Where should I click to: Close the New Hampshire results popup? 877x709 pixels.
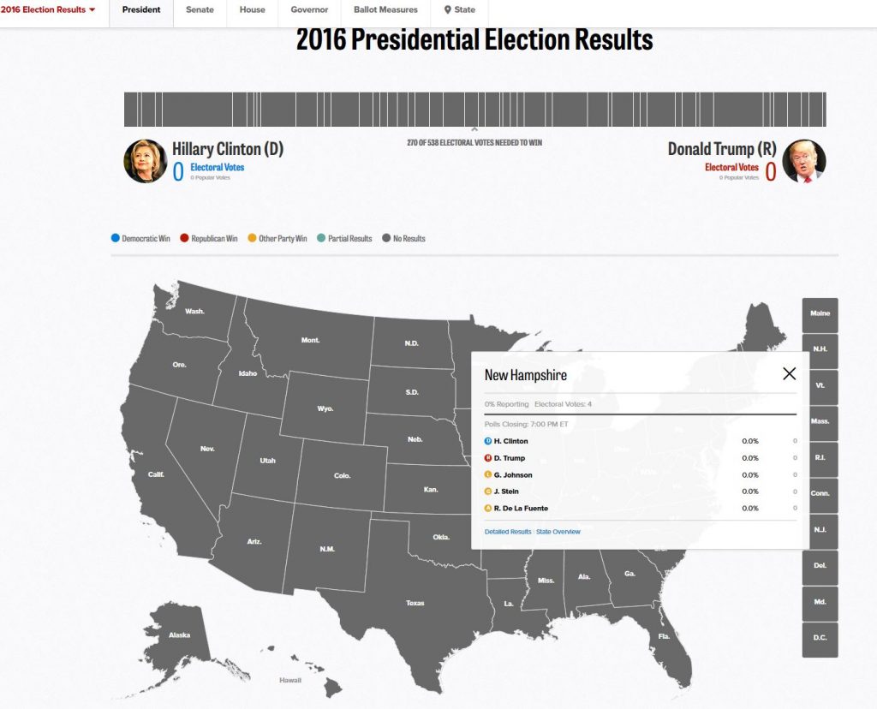[x=789, y=373]
